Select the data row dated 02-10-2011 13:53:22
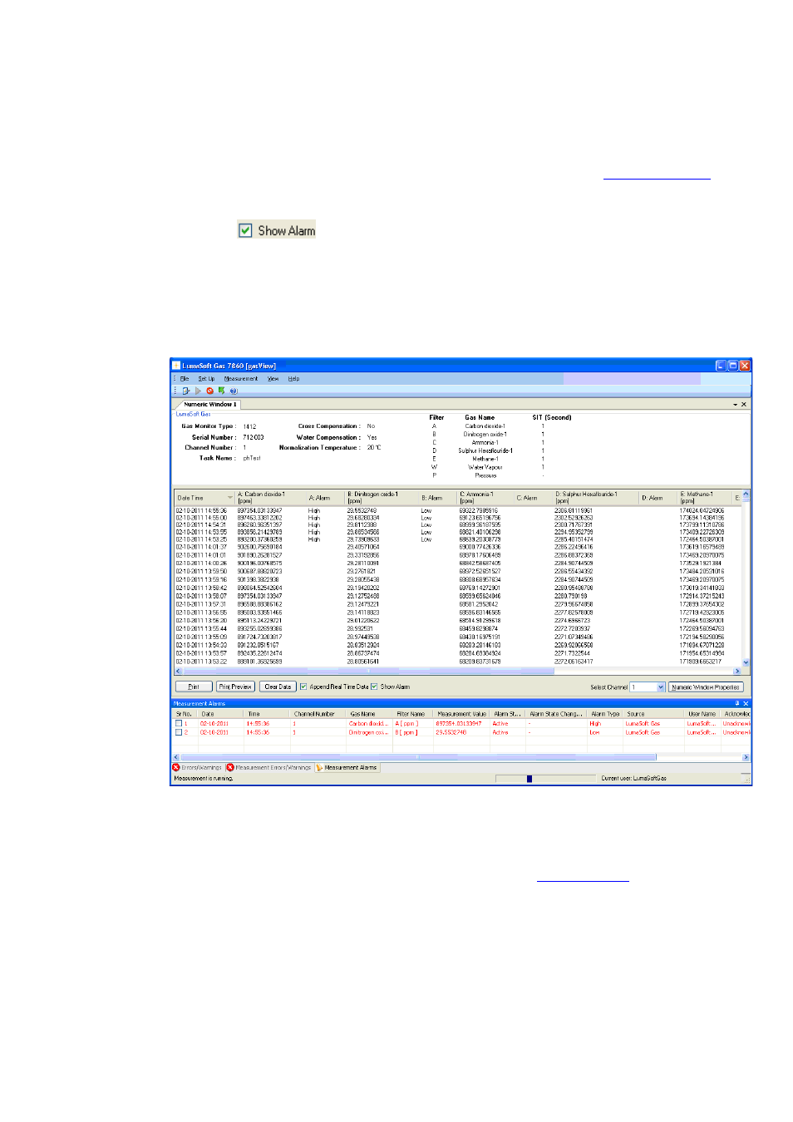The width and height of the screenshot is (793, 1122). (458, 662)
